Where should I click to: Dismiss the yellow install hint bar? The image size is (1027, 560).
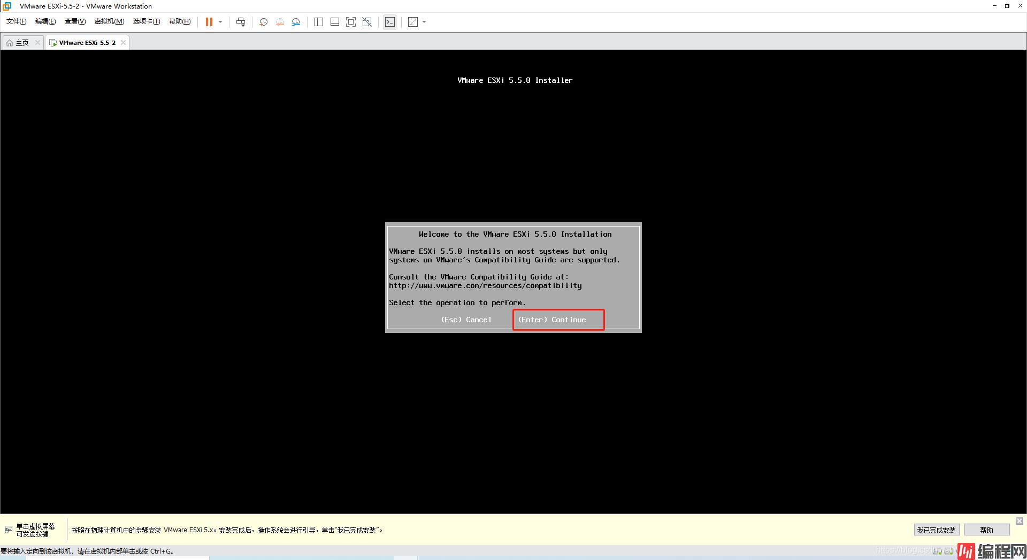pos(1020,521)
